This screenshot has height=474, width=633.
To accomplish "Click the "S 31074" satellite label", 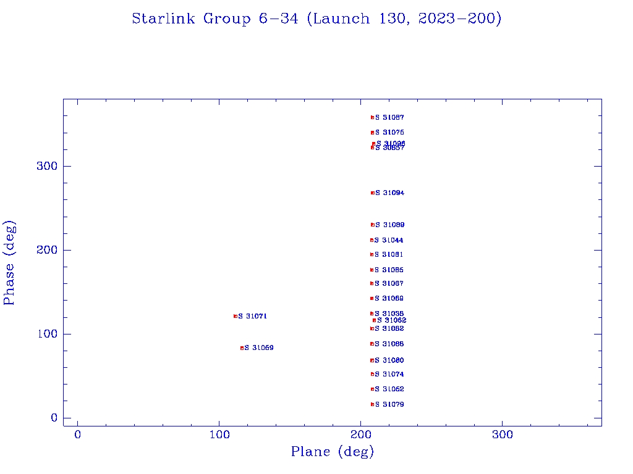I will [389, 375].
